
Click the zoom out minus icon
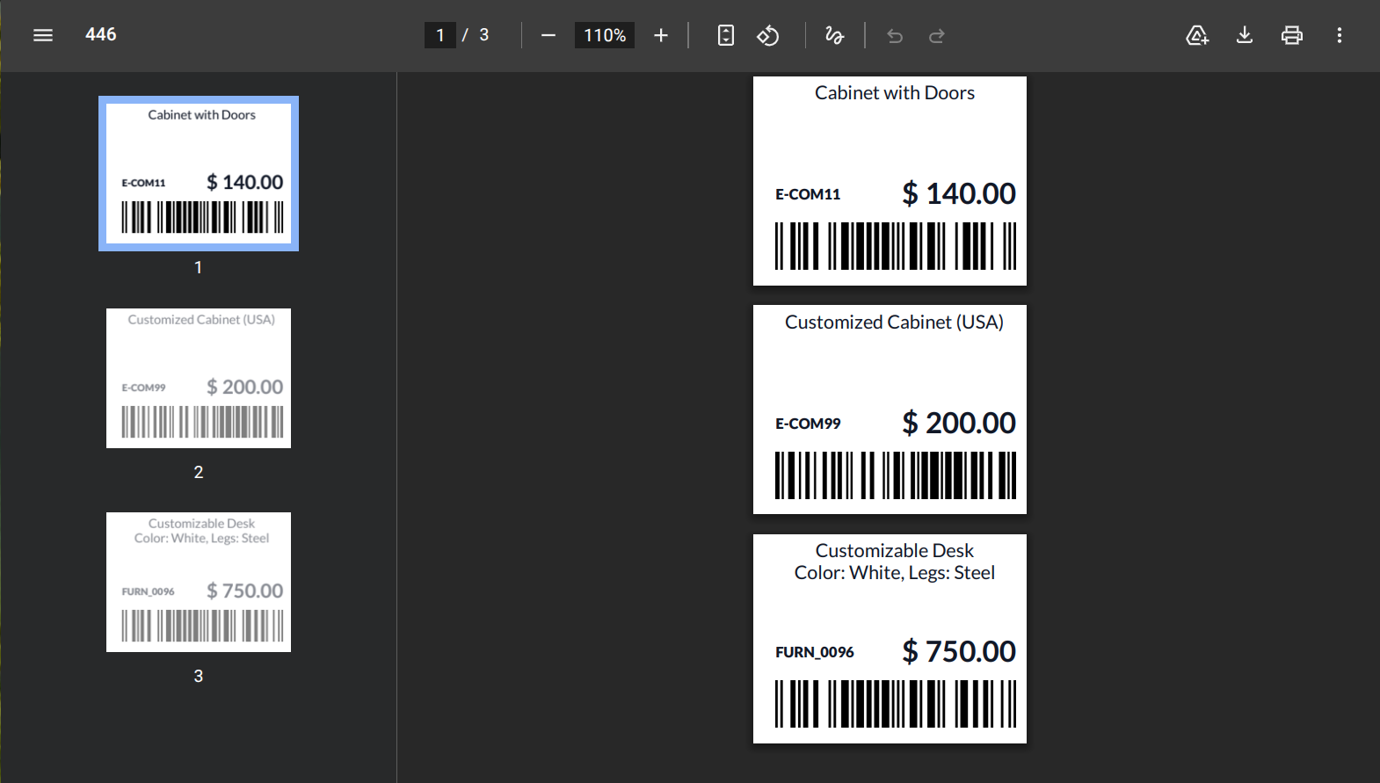[548, 35]
